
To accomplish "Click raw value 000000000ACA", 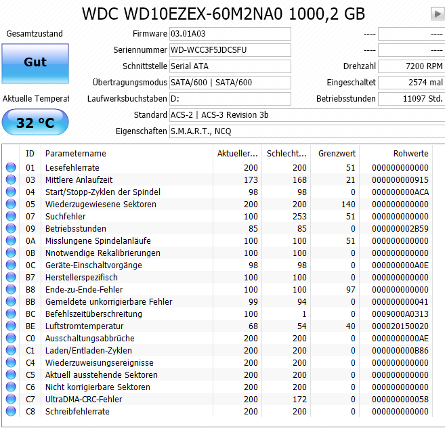I will [x=400, y=192].
